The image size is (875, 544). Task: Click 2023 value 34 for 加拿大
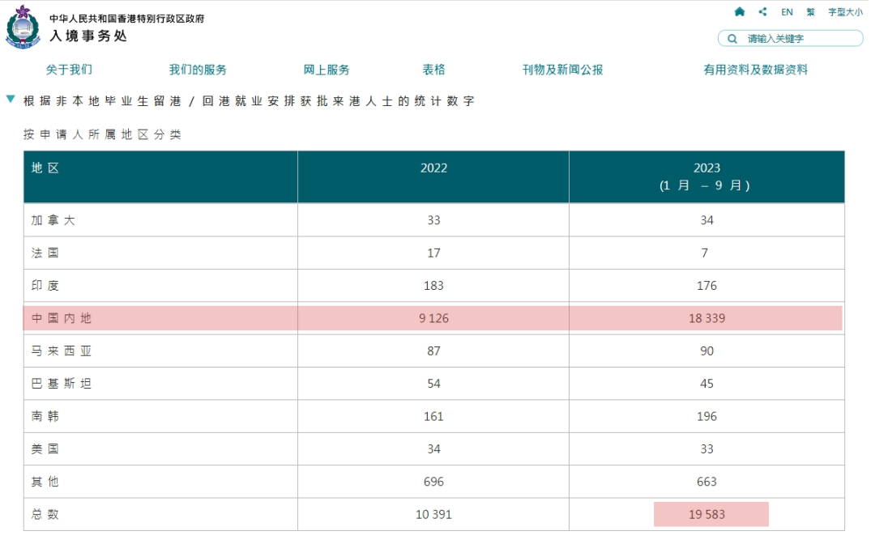pos(706,220)
